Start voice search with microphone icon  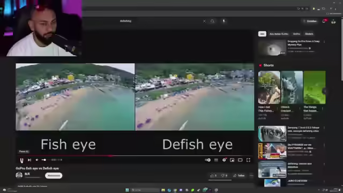(x=224, y=21)
